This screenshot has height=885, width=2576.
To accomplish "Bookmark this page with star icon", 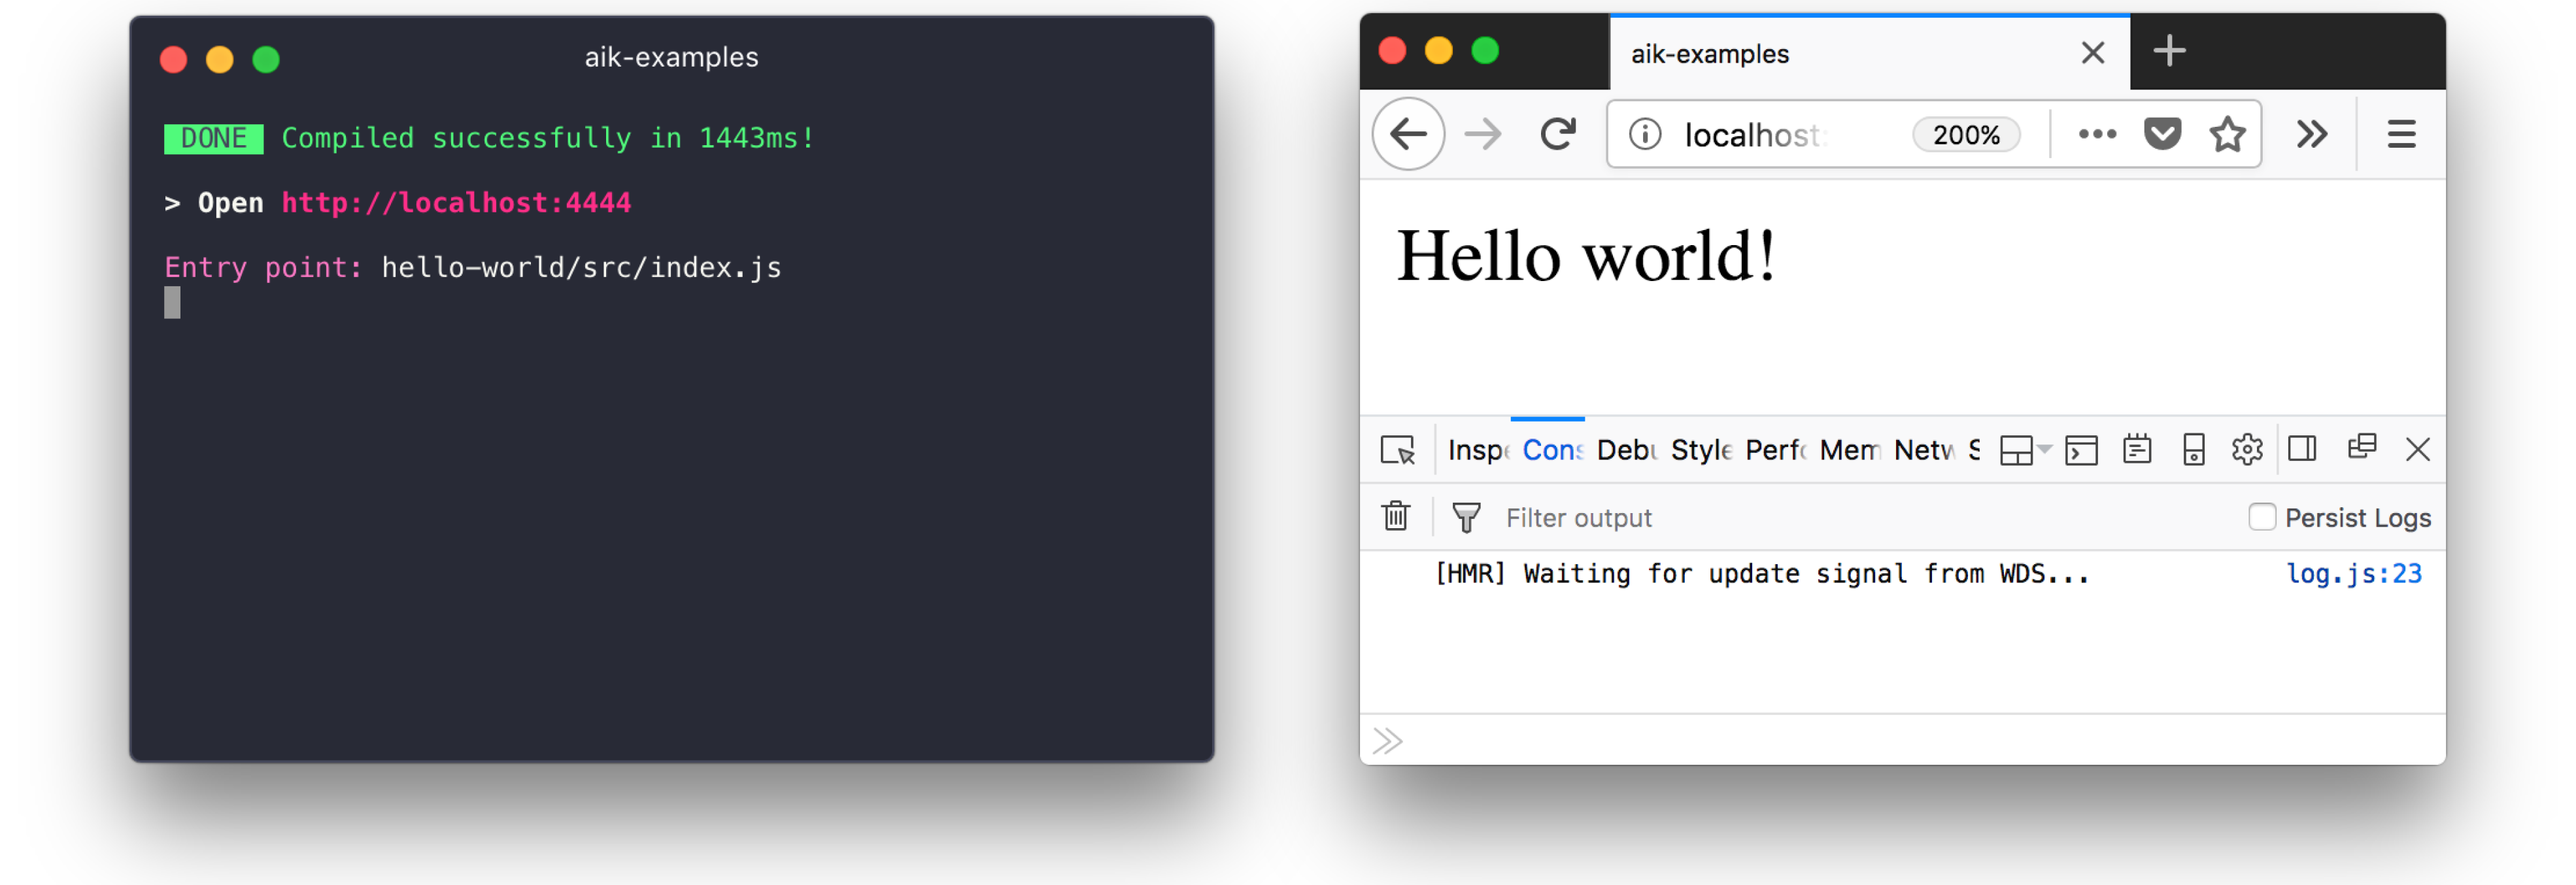I will coord(2226,134).
